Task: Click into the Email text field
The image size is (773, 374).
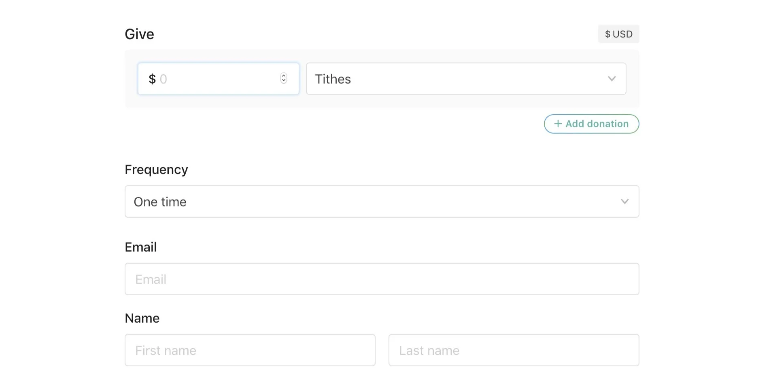Action: 381,279
